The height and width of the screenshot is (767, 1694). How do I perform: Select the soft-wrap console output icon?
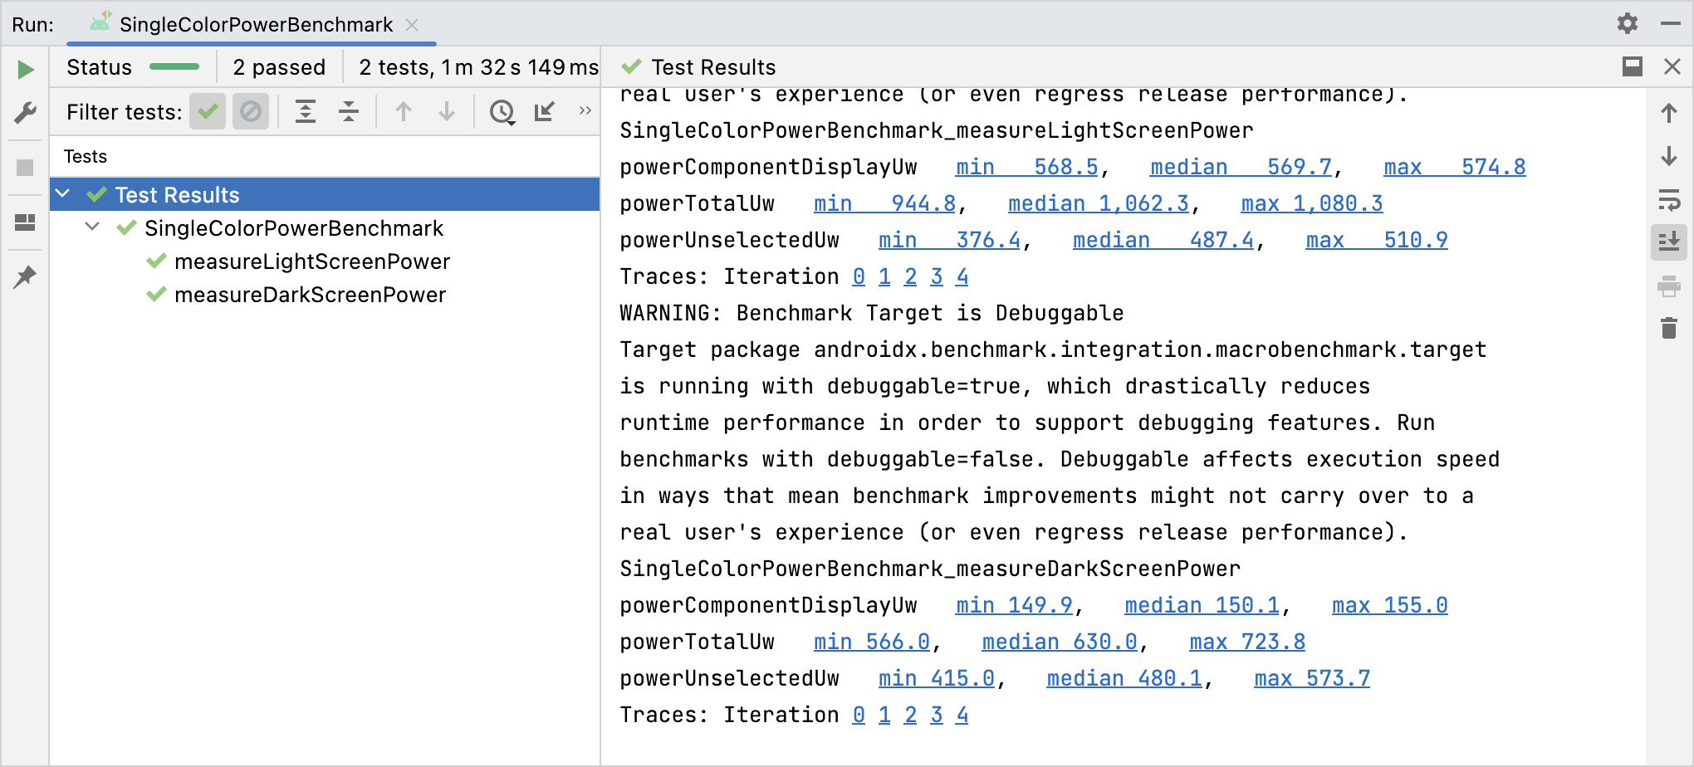(1670, 200)
